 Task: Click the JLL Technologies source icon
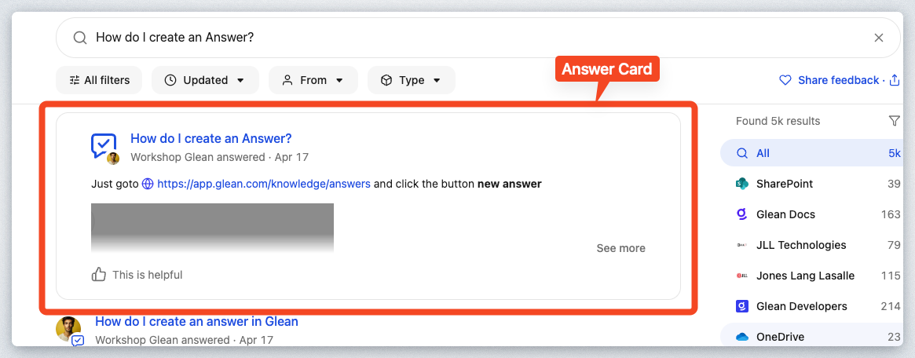[x=742, y=245]
